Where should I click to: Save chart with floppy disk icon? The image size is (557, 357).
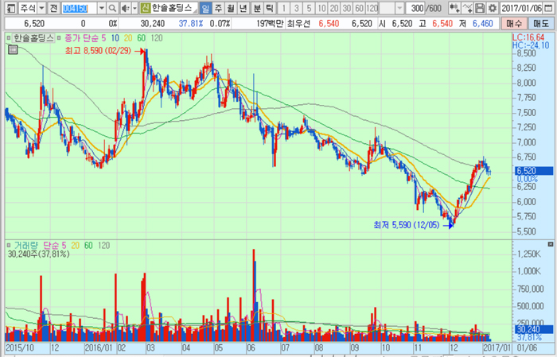pos(479,8)
